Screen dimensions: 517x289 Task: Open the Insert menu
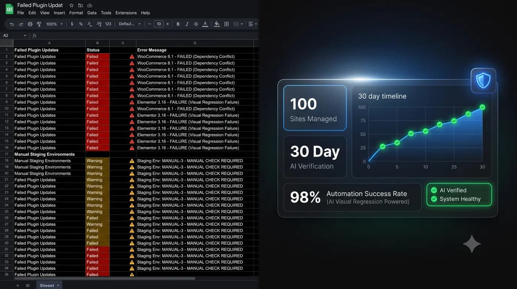[59, 13]
